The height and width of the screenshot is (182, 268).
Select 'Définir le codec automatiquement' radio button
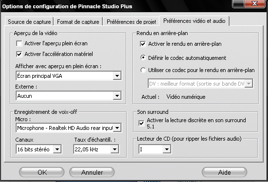click(x=143, y=57)
